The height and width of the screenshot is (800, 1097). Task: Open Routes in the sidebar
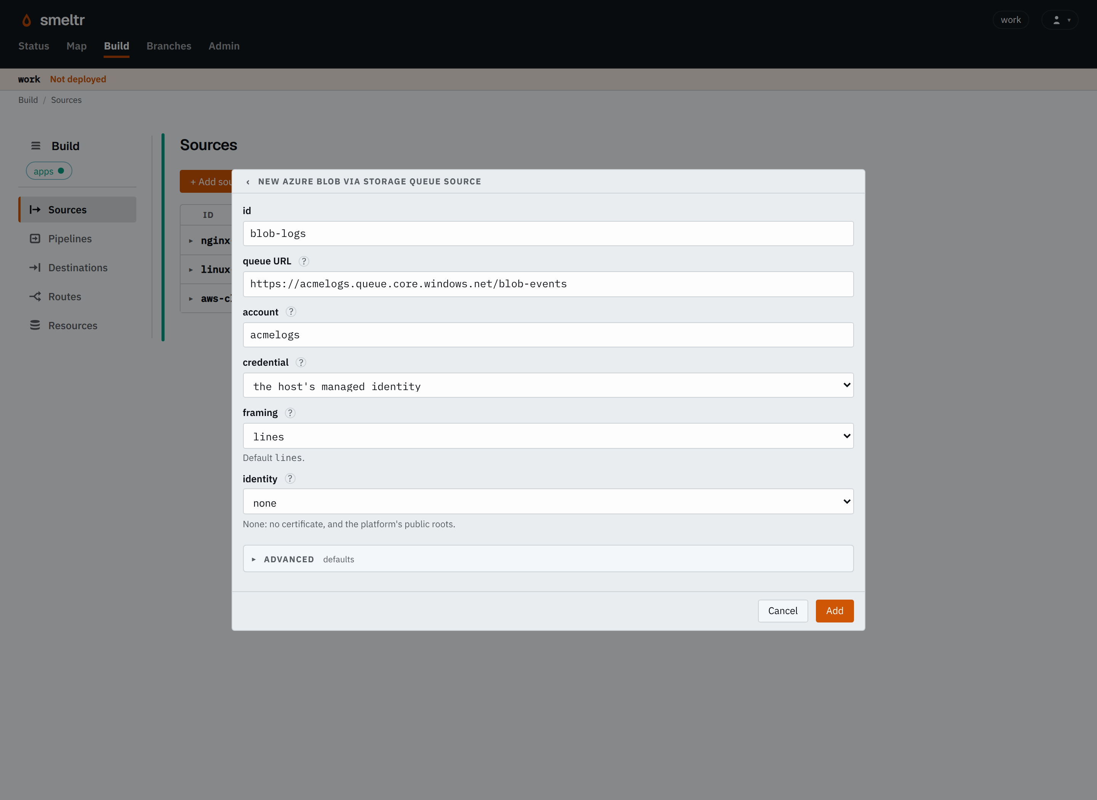coord(77,296)
